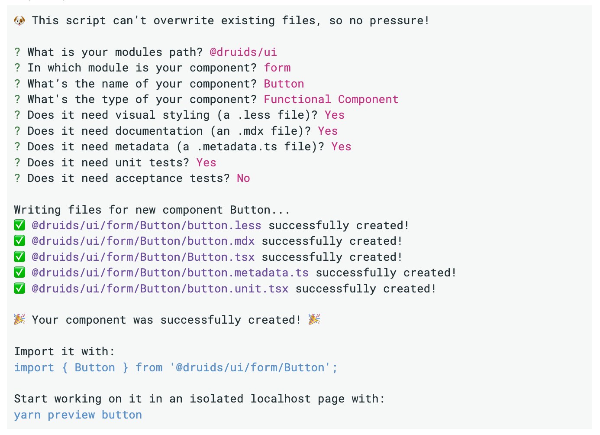Open the button.unit.tsx file path

pos(160,289)
